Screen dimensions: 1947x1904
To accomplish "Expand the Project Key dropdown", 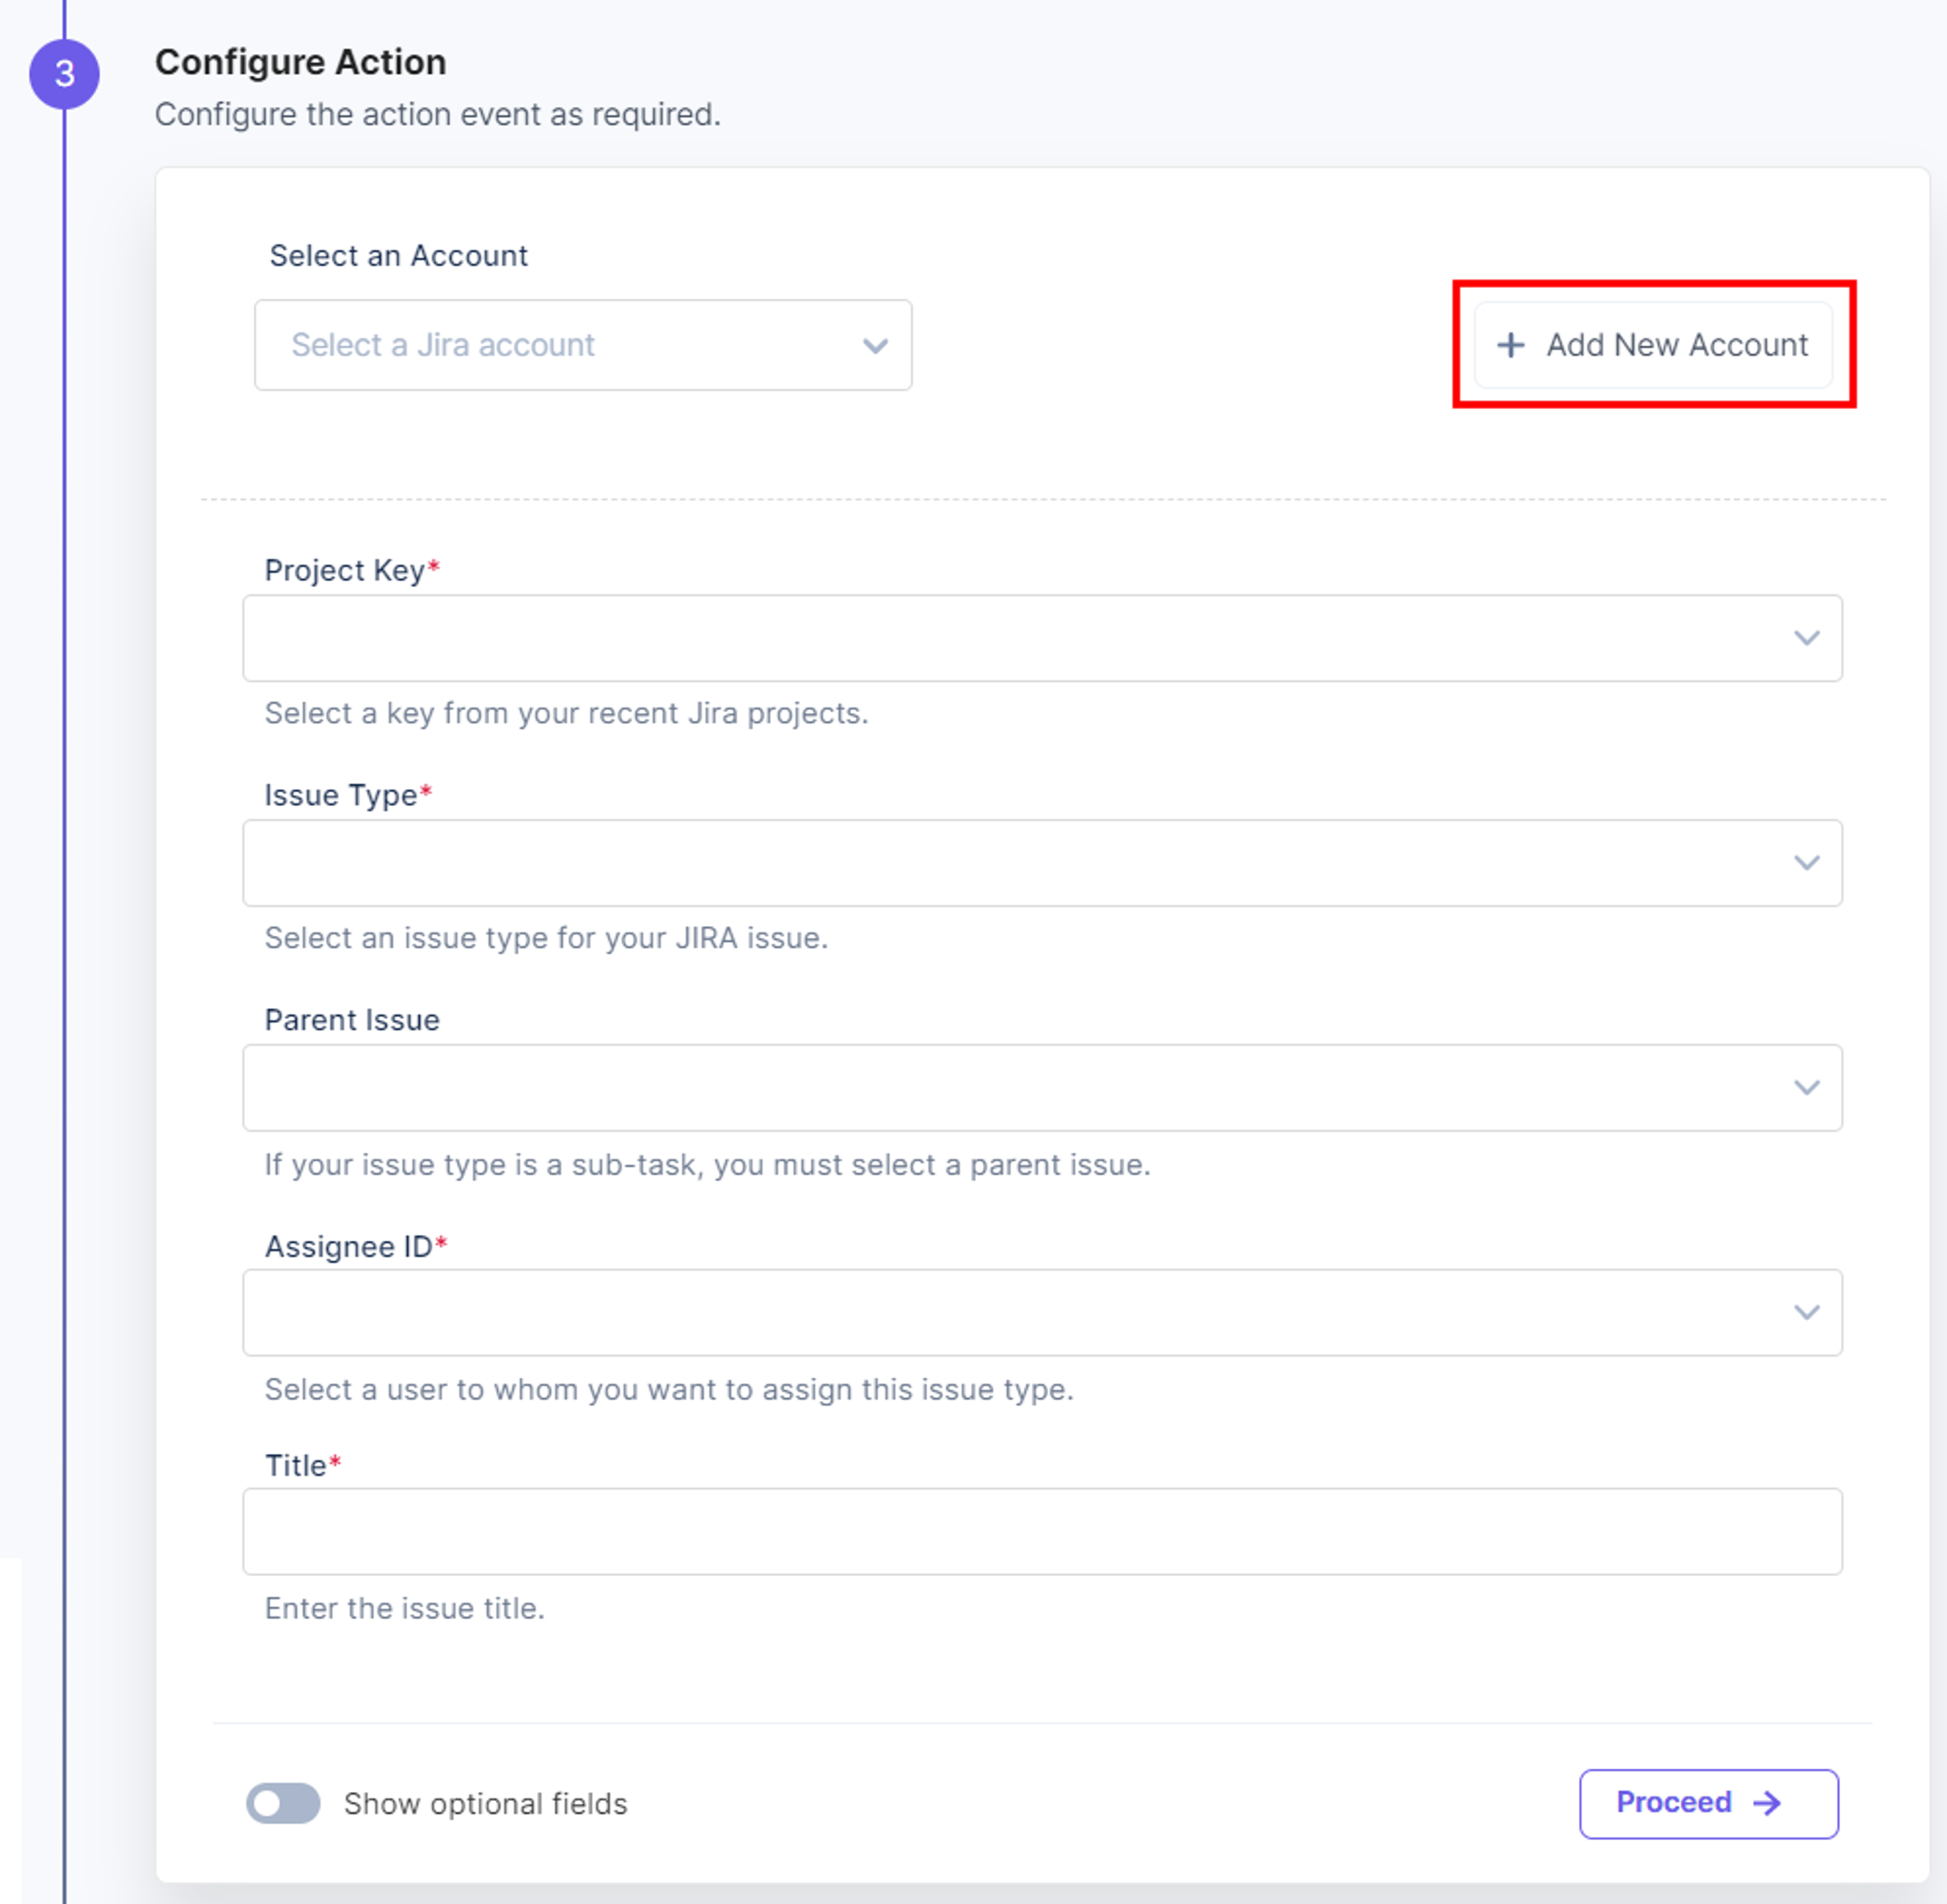I will pos(1042,638).
